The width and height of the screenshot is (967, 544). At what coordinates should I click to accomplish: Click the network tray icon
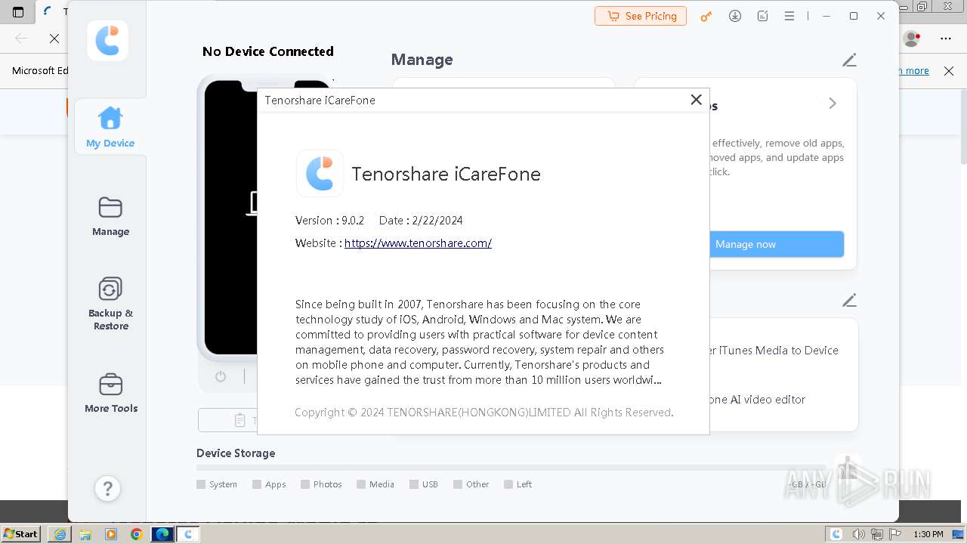(877, 534)
